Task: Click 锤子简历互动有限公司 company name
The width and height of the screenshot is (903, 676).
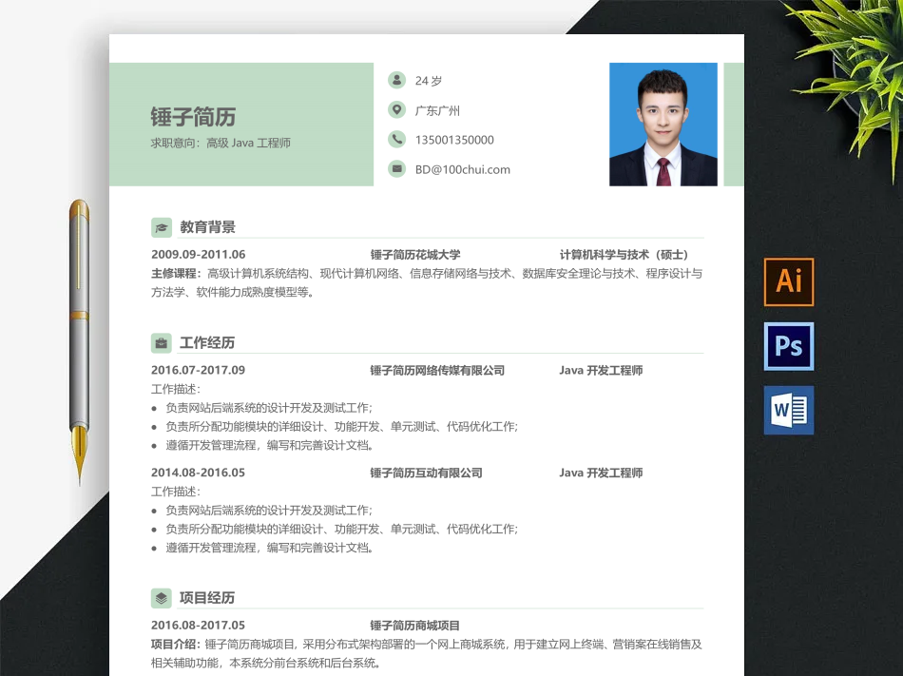Action: point(426,473)
